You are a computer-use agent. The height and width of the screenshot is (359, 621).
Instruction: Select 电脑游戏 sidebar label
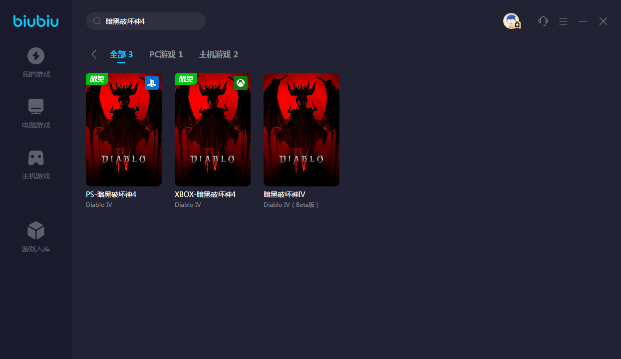coord(36,125)
